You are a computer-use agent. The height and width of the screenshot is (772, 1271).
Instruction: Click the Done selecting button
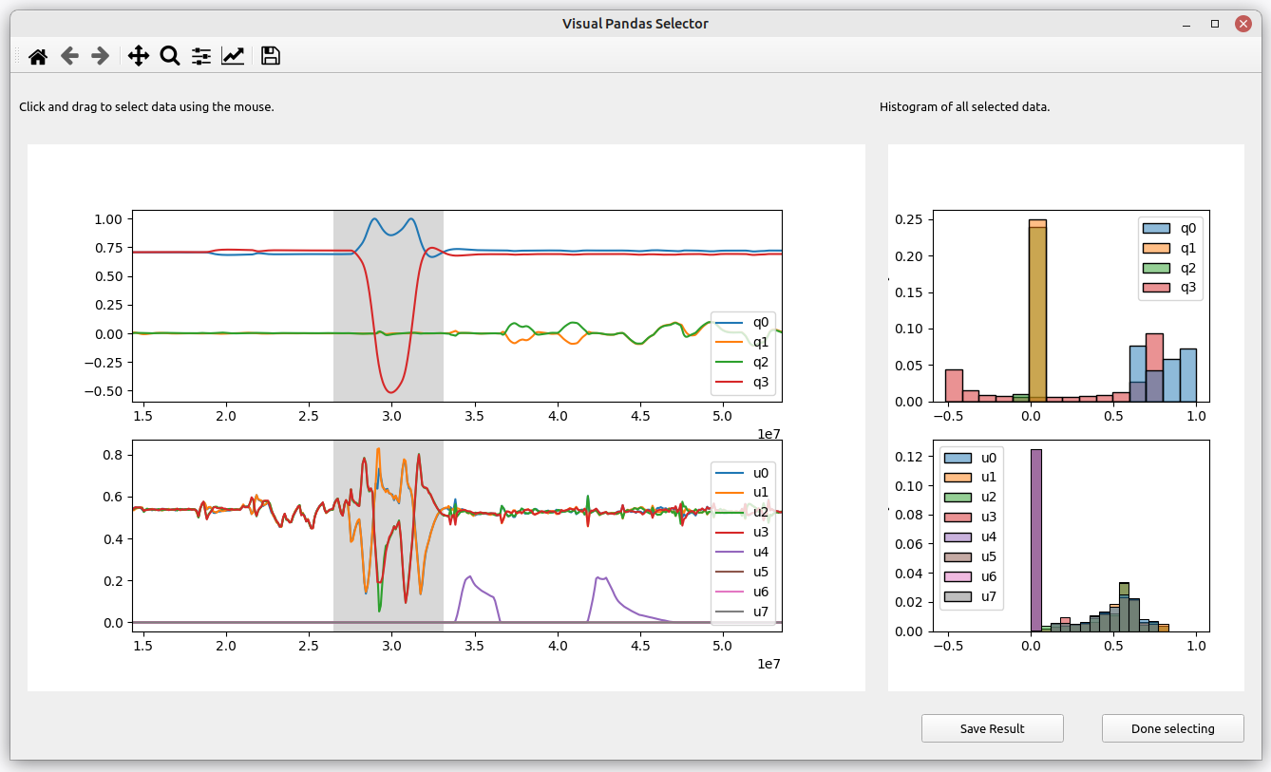click(1172, 728)
